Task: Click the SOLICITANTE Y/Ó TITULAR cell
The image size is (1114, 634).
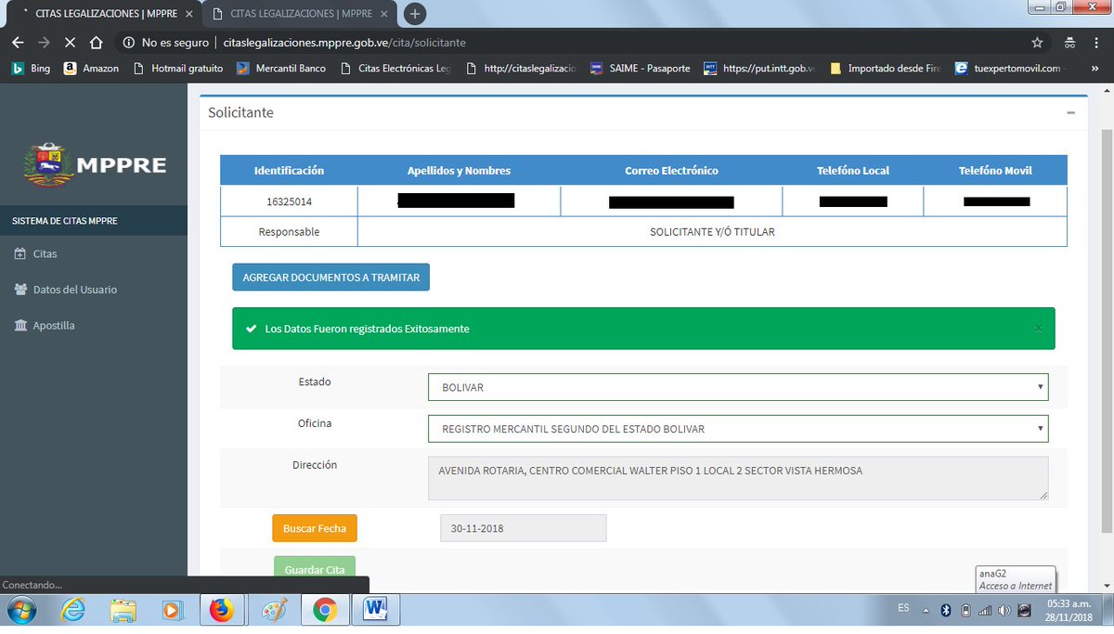Action: 712,232
